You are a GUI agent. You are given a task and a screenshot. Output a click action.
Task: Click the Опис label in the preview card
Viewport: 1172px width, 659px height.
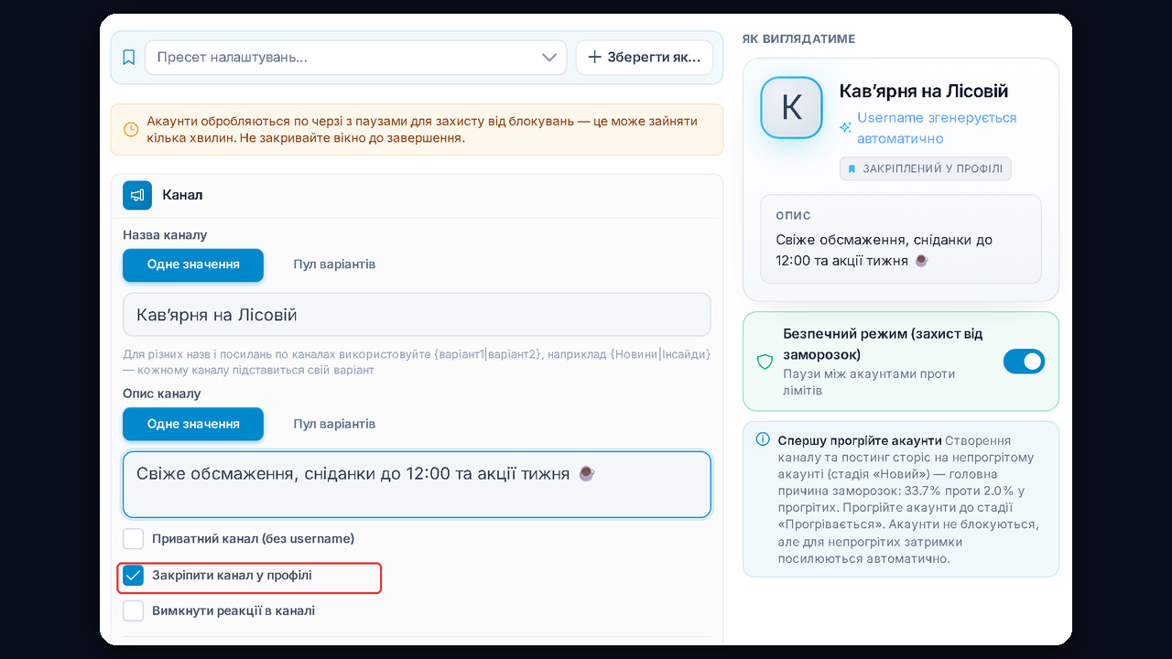(794, 216)
